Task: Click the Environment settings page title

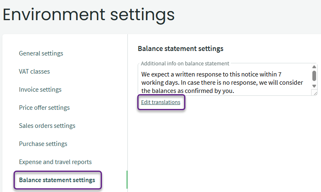Action: click(89, 15)
